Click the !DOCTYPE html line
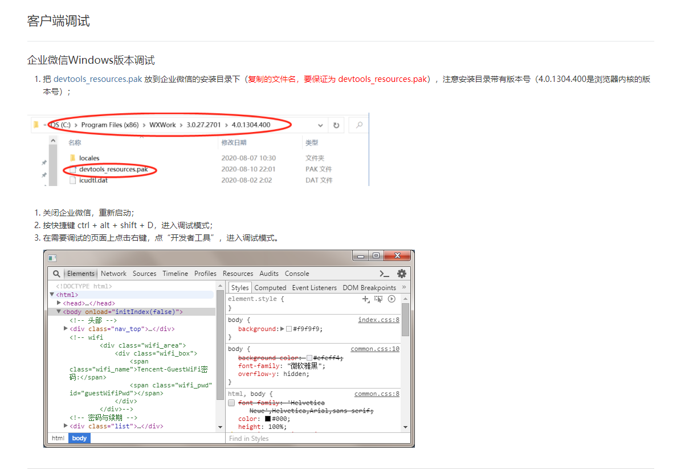685x475 pixels. 84,287
